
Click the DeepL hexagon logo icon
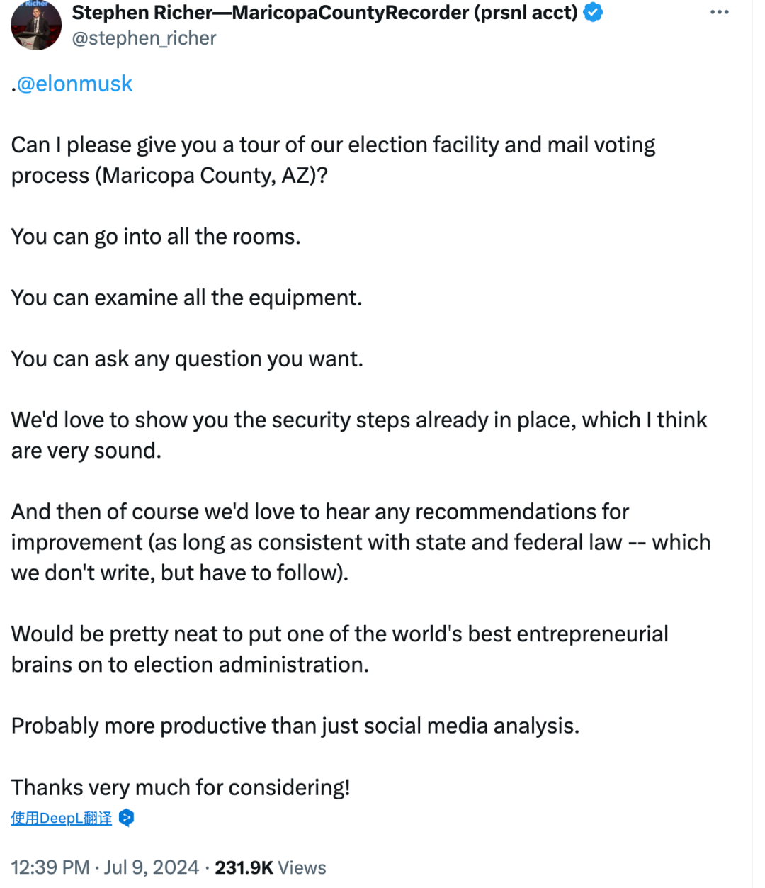point(126,818)
